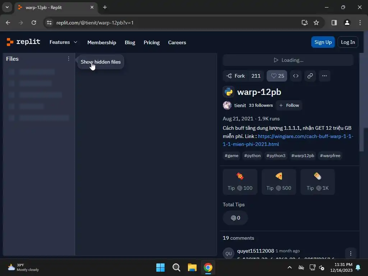
Task: Click the muted volume tray icon
Action: tap(322, 267)
